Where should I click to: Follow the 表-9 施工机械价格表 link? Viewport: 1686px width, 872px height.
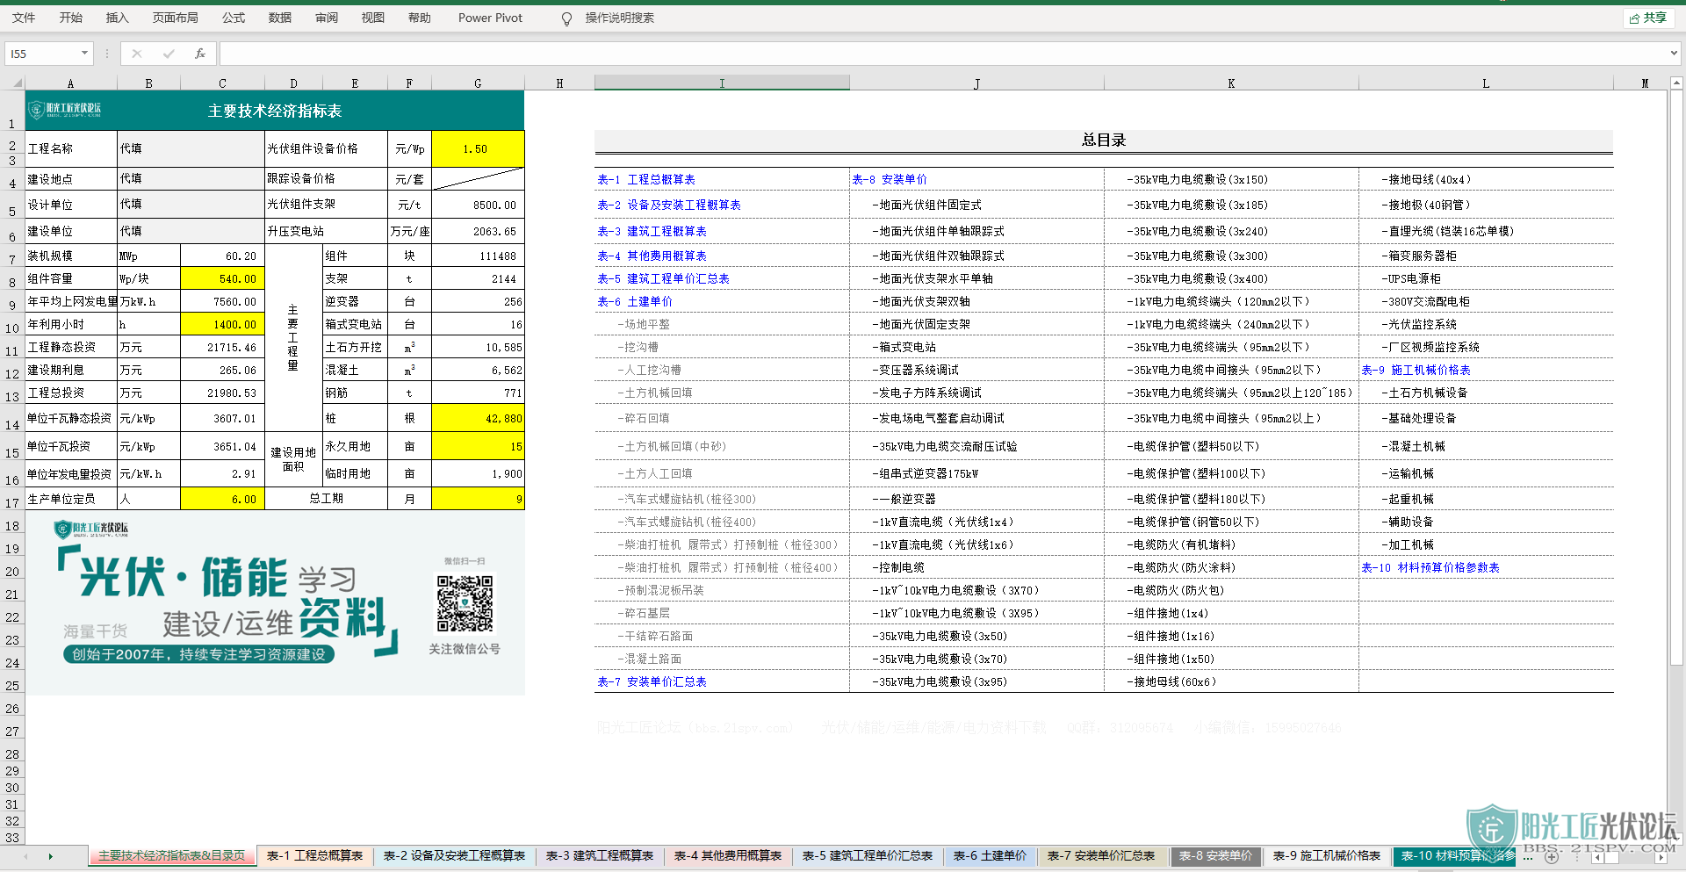click(1416, 370)
